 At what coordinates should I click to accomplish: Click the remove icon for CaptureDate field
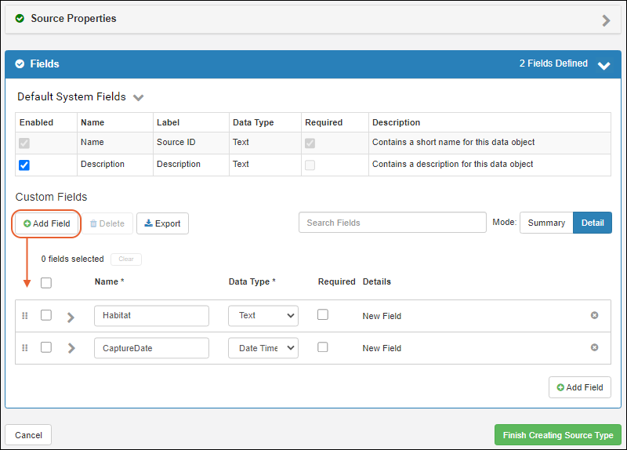[x=594, y=347]
